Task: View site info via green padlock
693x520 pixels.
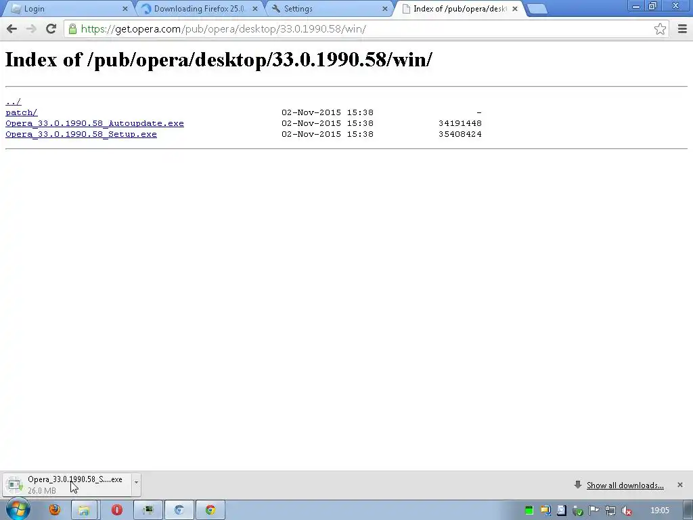Action: 72,29
